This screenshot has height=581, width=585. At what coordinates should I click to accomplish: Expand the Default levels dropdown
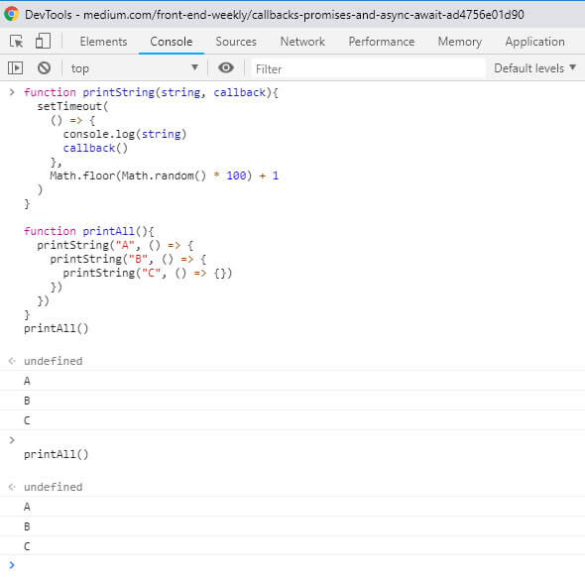(x=534, y=68)
